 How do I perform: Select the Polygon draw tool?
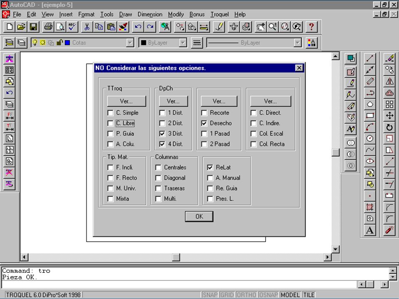[x=370, y=104]
